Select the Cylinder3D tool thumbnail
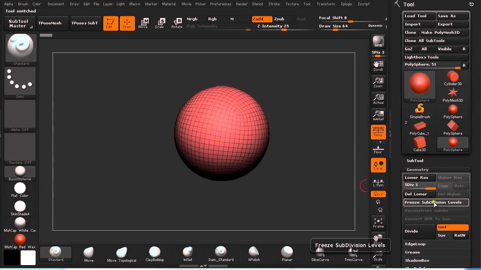The image size is (481, 270). coord(453,79)
